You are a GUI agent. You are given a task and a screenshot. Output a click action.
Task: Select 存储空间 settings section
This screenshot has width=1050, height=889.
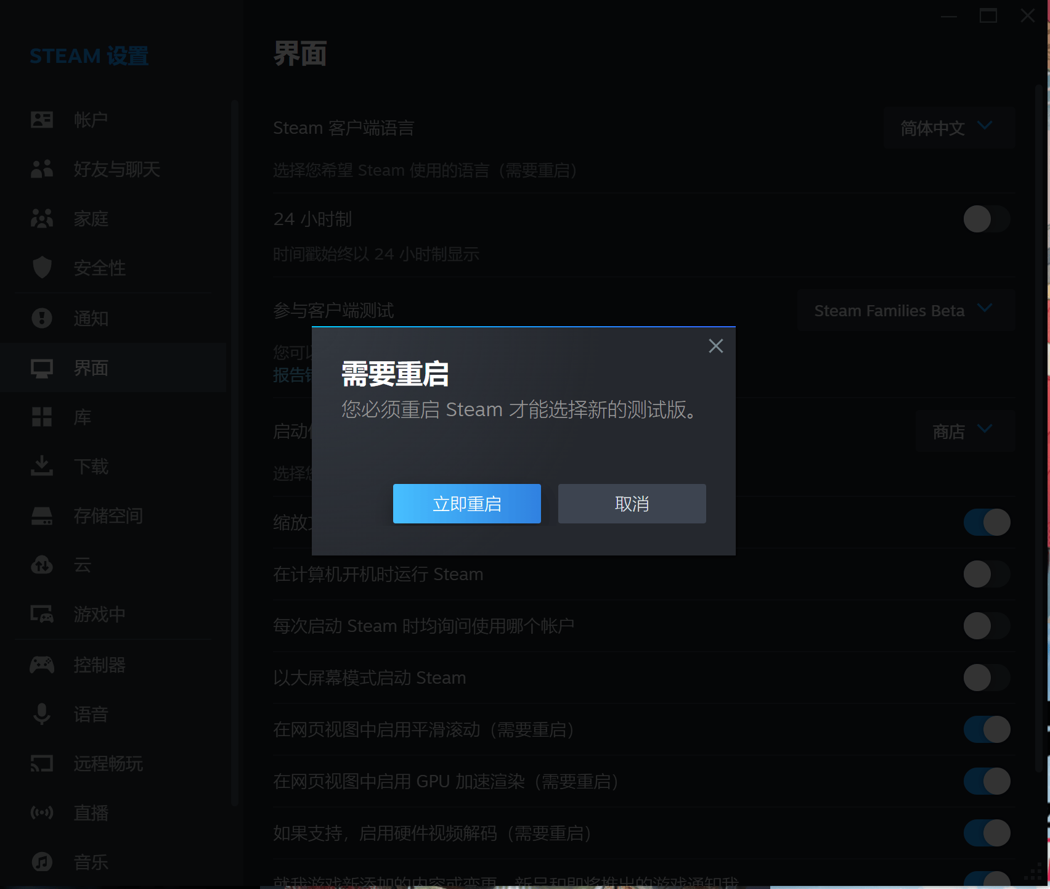[x=113, y=516]
